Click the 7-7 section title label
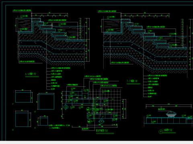 (132, 81)
